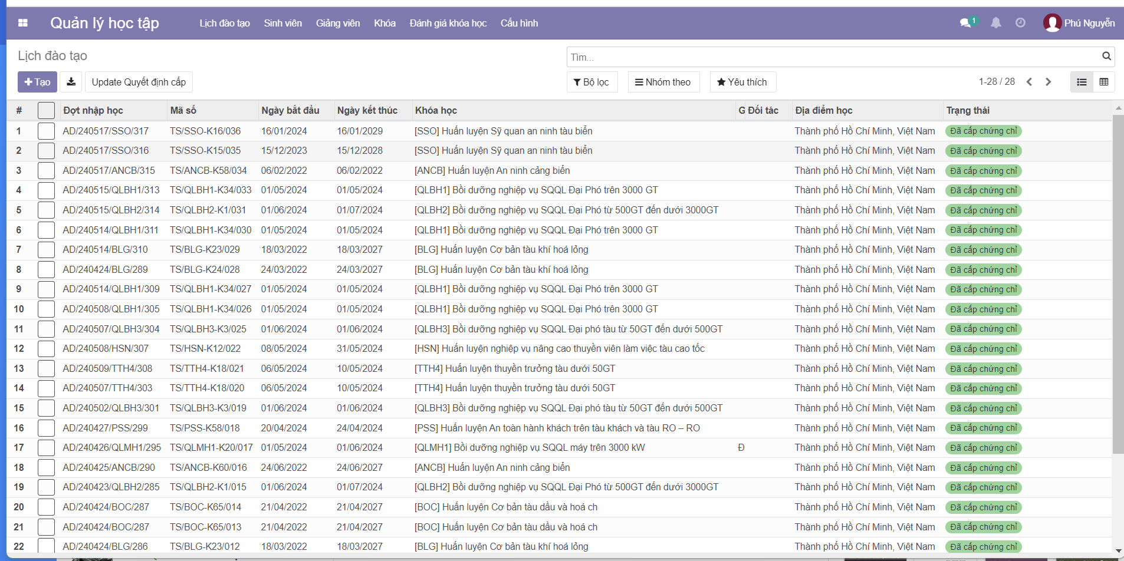
Task: Click the search magnifier icon
Action: tap(1106, 57)
